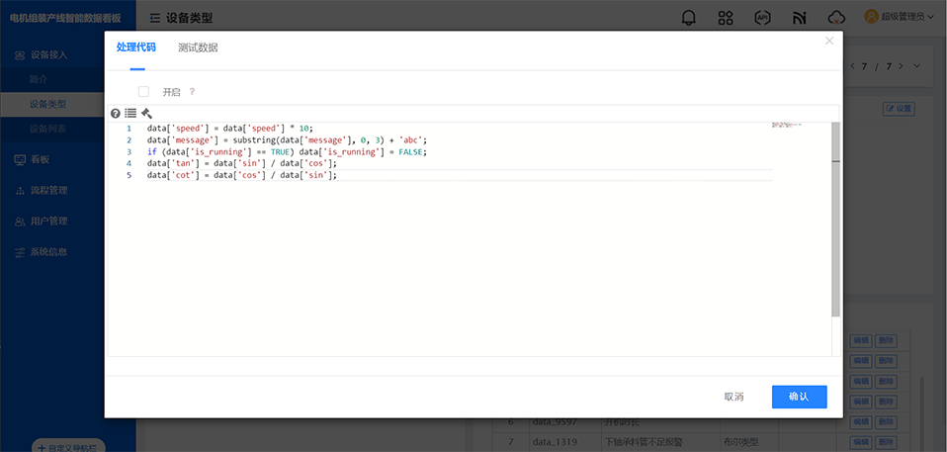This screenshot has width=947, height=452.
Task: Expand the dropdown arrow next to page 7/7
Action: coord(916,66)
